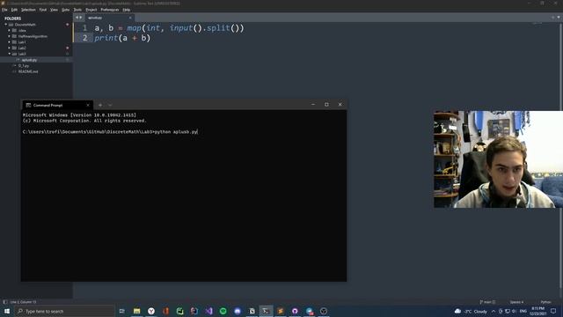Open the cloudy weather widget
Image resolution: width=563 pixels, height=317 pixels.
click(471, 311)
